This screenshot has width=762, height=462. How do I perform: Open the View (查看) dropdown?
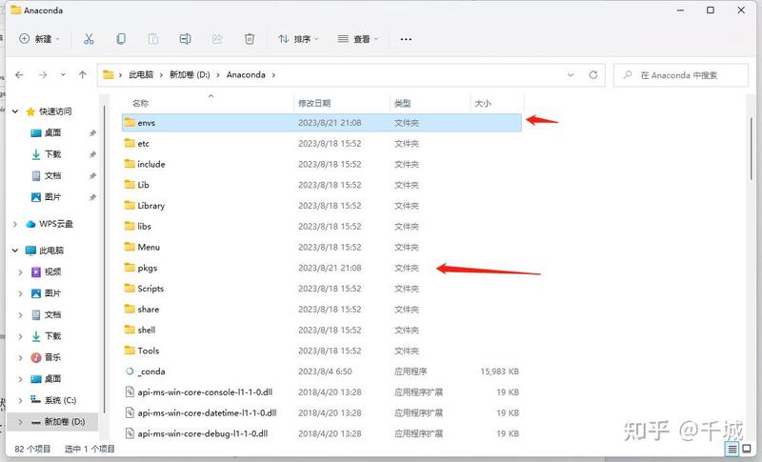(358, 39)
